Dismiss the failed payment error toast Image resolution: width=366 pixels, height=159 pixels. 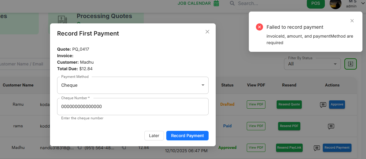352,21
